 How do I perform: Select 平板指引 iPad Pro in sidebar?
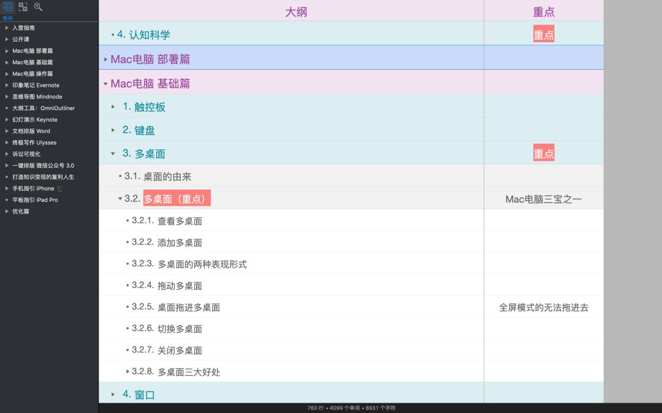point(35,200)
